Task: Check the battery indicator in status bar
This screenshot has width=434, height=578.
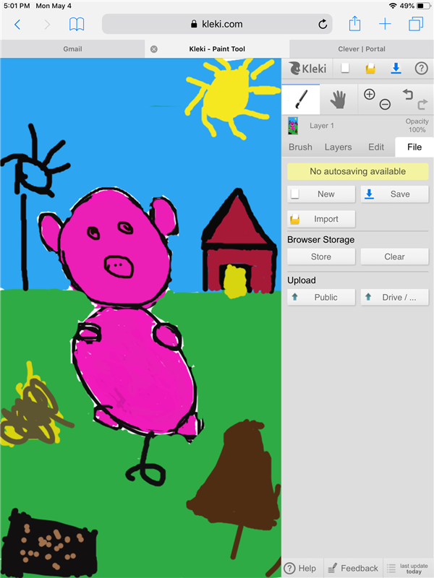Action: click(x=424, y=6)
